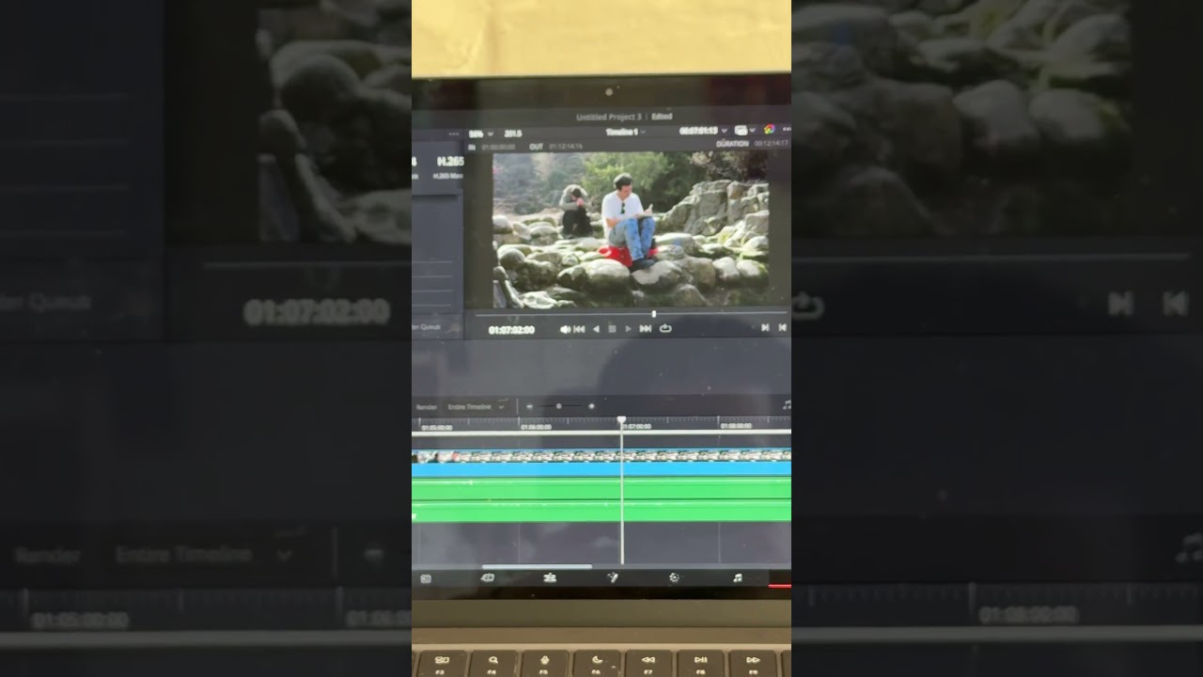Click the timeline zoom out minus button
The height and width of the screenshot is (677, 1203).
pos(530,406)
